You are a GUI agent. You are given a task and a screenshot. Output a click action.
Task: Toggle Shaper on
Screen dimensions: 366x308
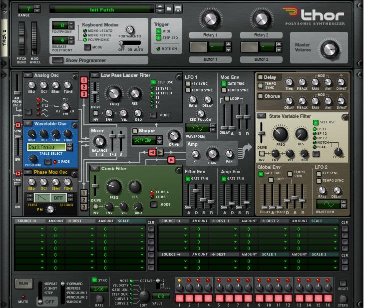[x=135, y=131]
